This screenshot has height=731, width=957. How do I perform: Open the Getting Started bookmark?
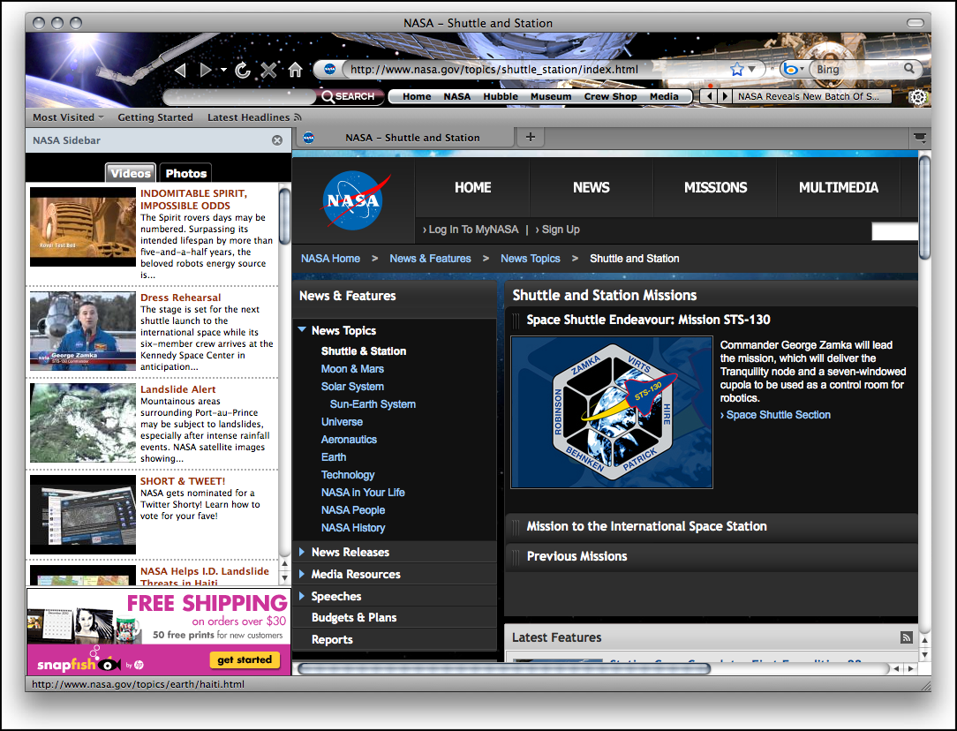(155, 117)
